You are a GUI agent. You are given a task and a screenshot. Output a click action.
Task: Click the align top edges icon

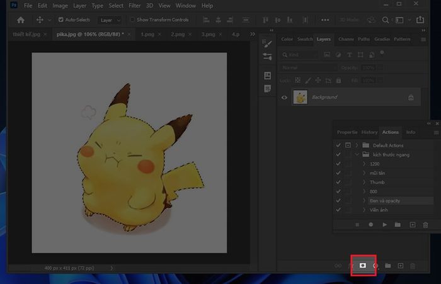click(x=265, y=20)
